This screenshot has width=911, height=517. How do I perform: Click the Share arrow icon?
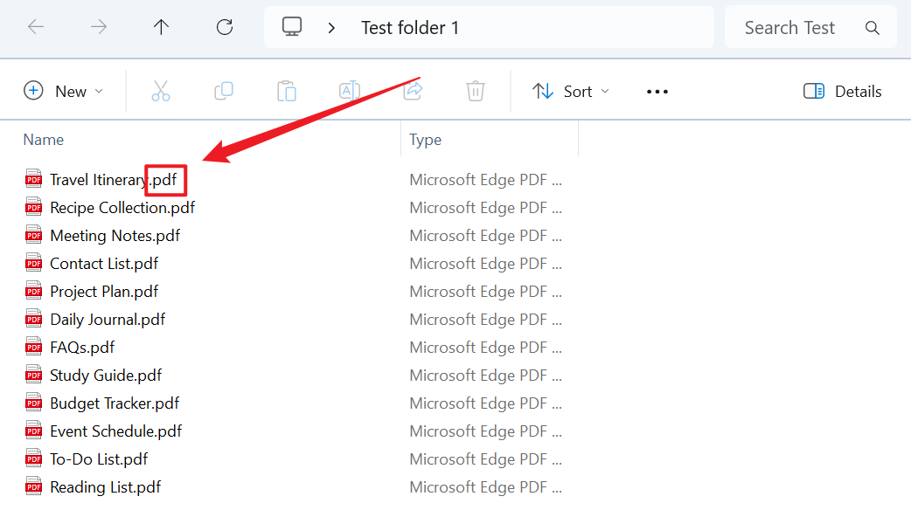coord(413,91)
